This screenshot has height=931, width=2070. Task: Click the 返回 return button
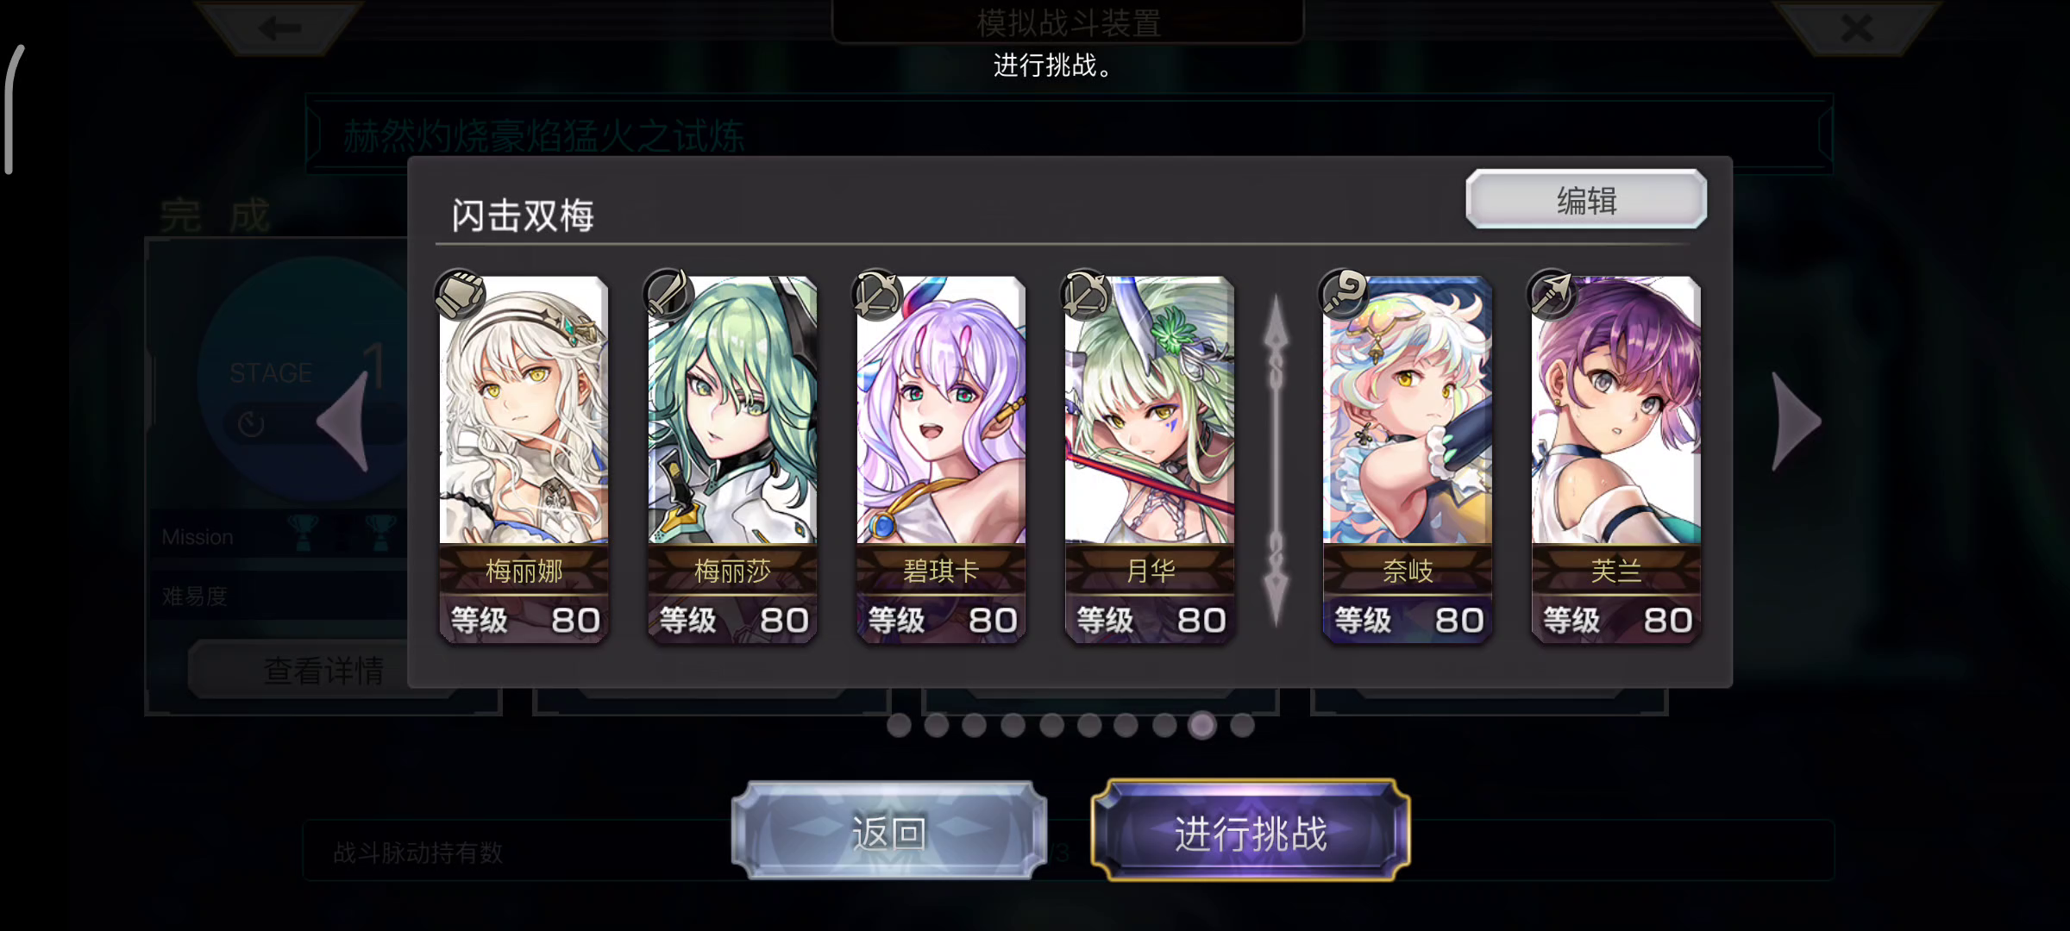889,833
